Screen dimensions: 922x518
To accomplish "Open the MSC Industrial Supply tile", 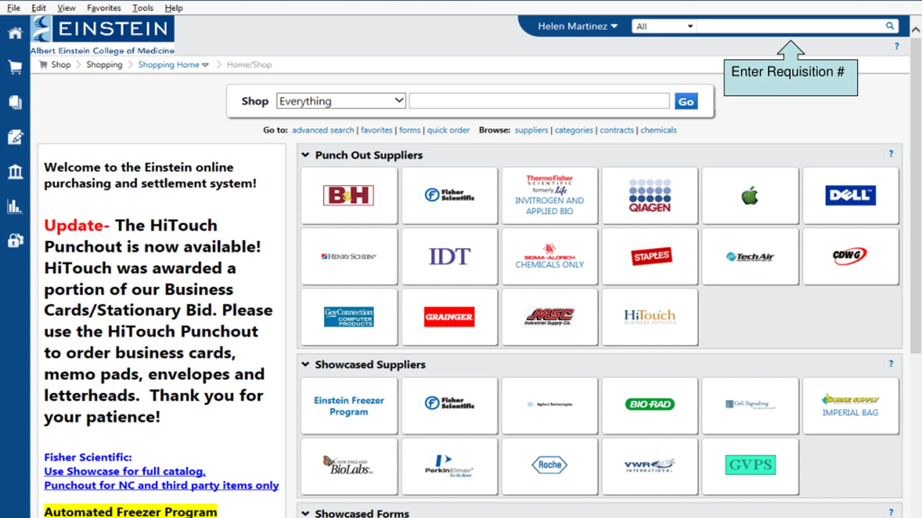I will click(x=550, y=317).
